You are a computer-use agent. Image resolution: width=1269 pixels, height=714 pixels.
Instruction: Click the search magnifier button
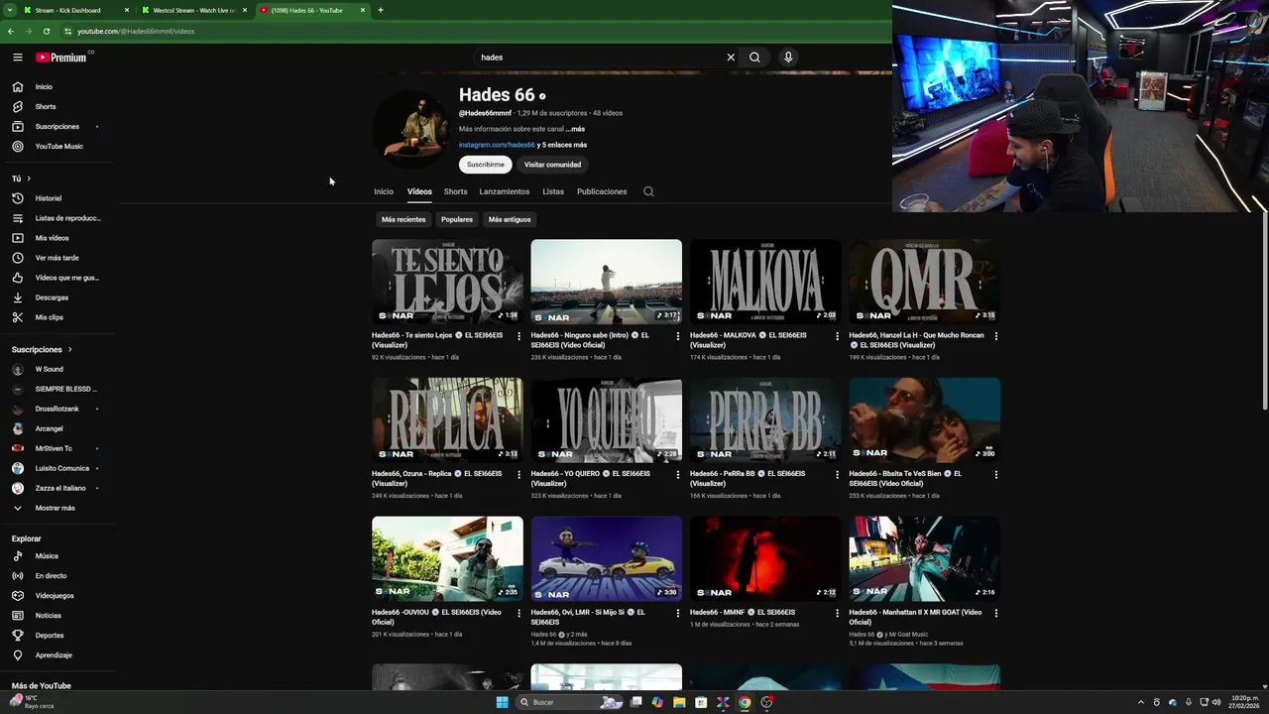tap(754, 58)
